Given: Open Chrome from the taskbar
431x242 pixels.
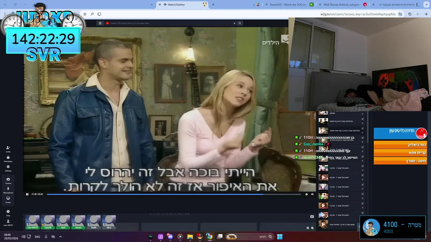Looking at the screenshot, I should [209, 237].
